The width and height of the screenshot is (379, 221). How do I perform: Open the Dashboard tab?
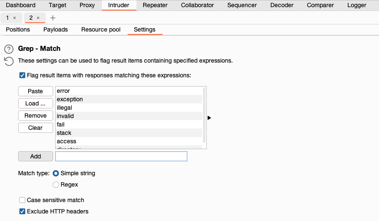pyautogui.click(x=21, y=5)
